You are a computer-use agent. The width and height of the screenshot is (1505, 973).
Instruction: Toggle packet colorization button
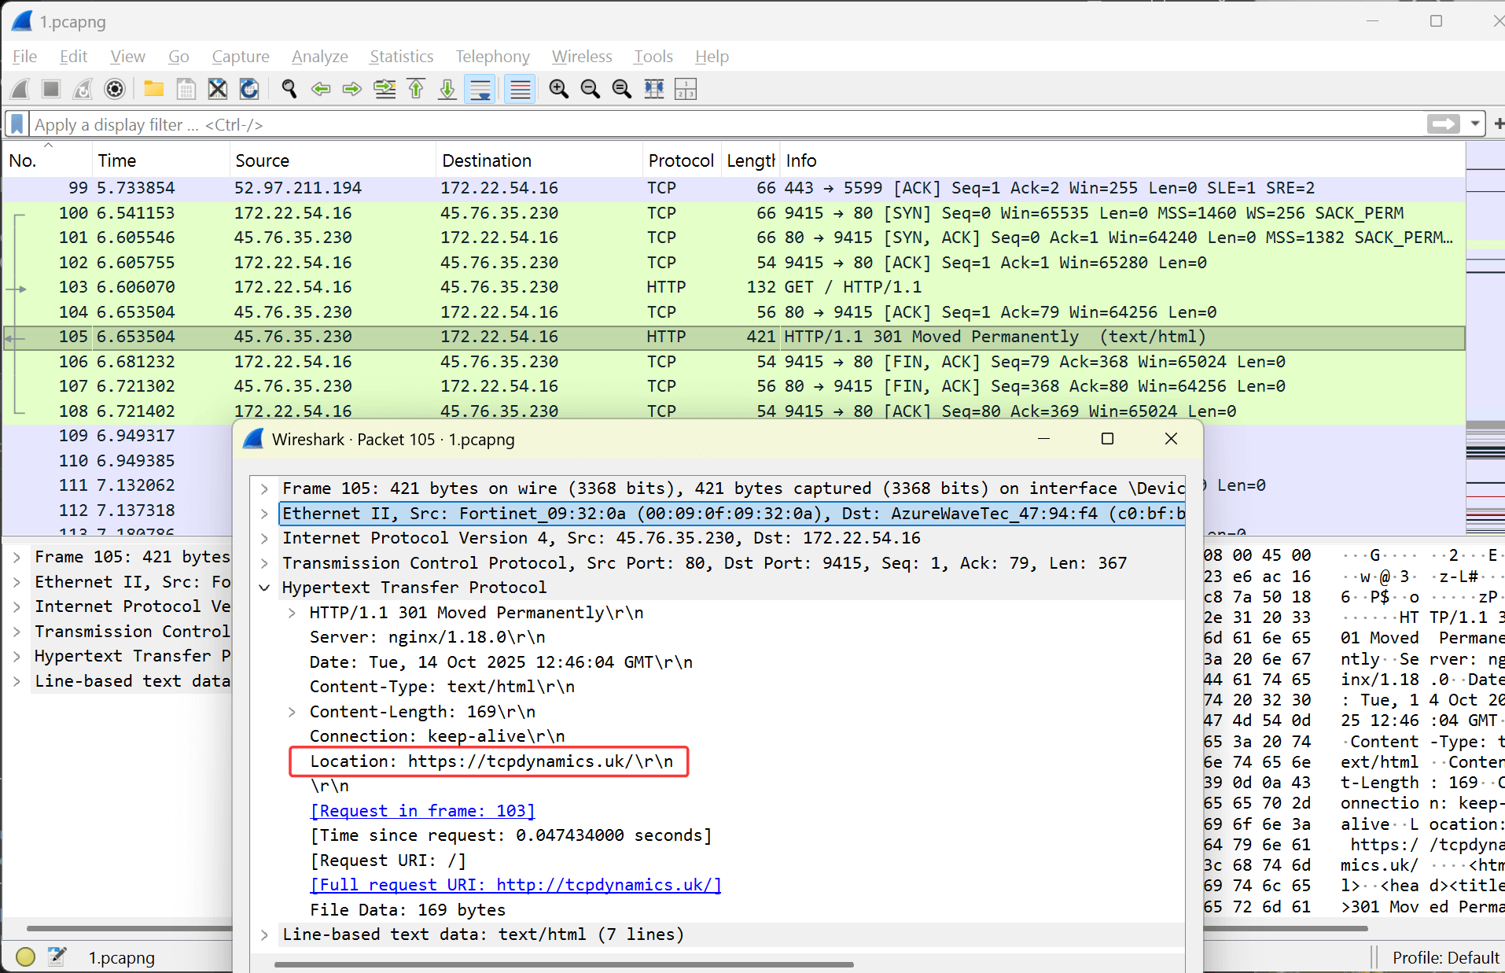click(520, 90)
